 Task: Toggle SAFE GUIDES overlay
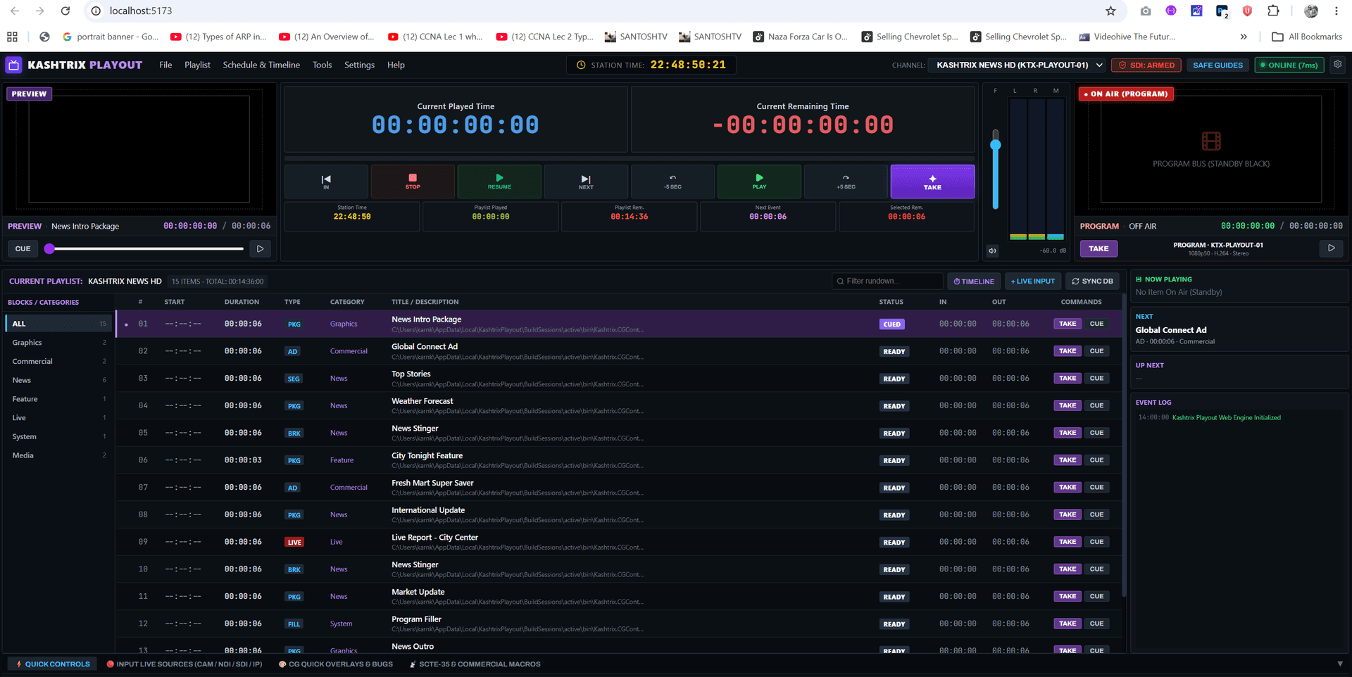pos(1218,65)
